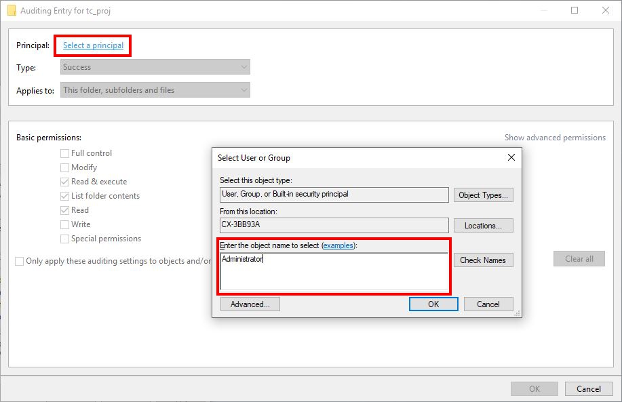Enable the Special permissions checkbox

[64, 239]
